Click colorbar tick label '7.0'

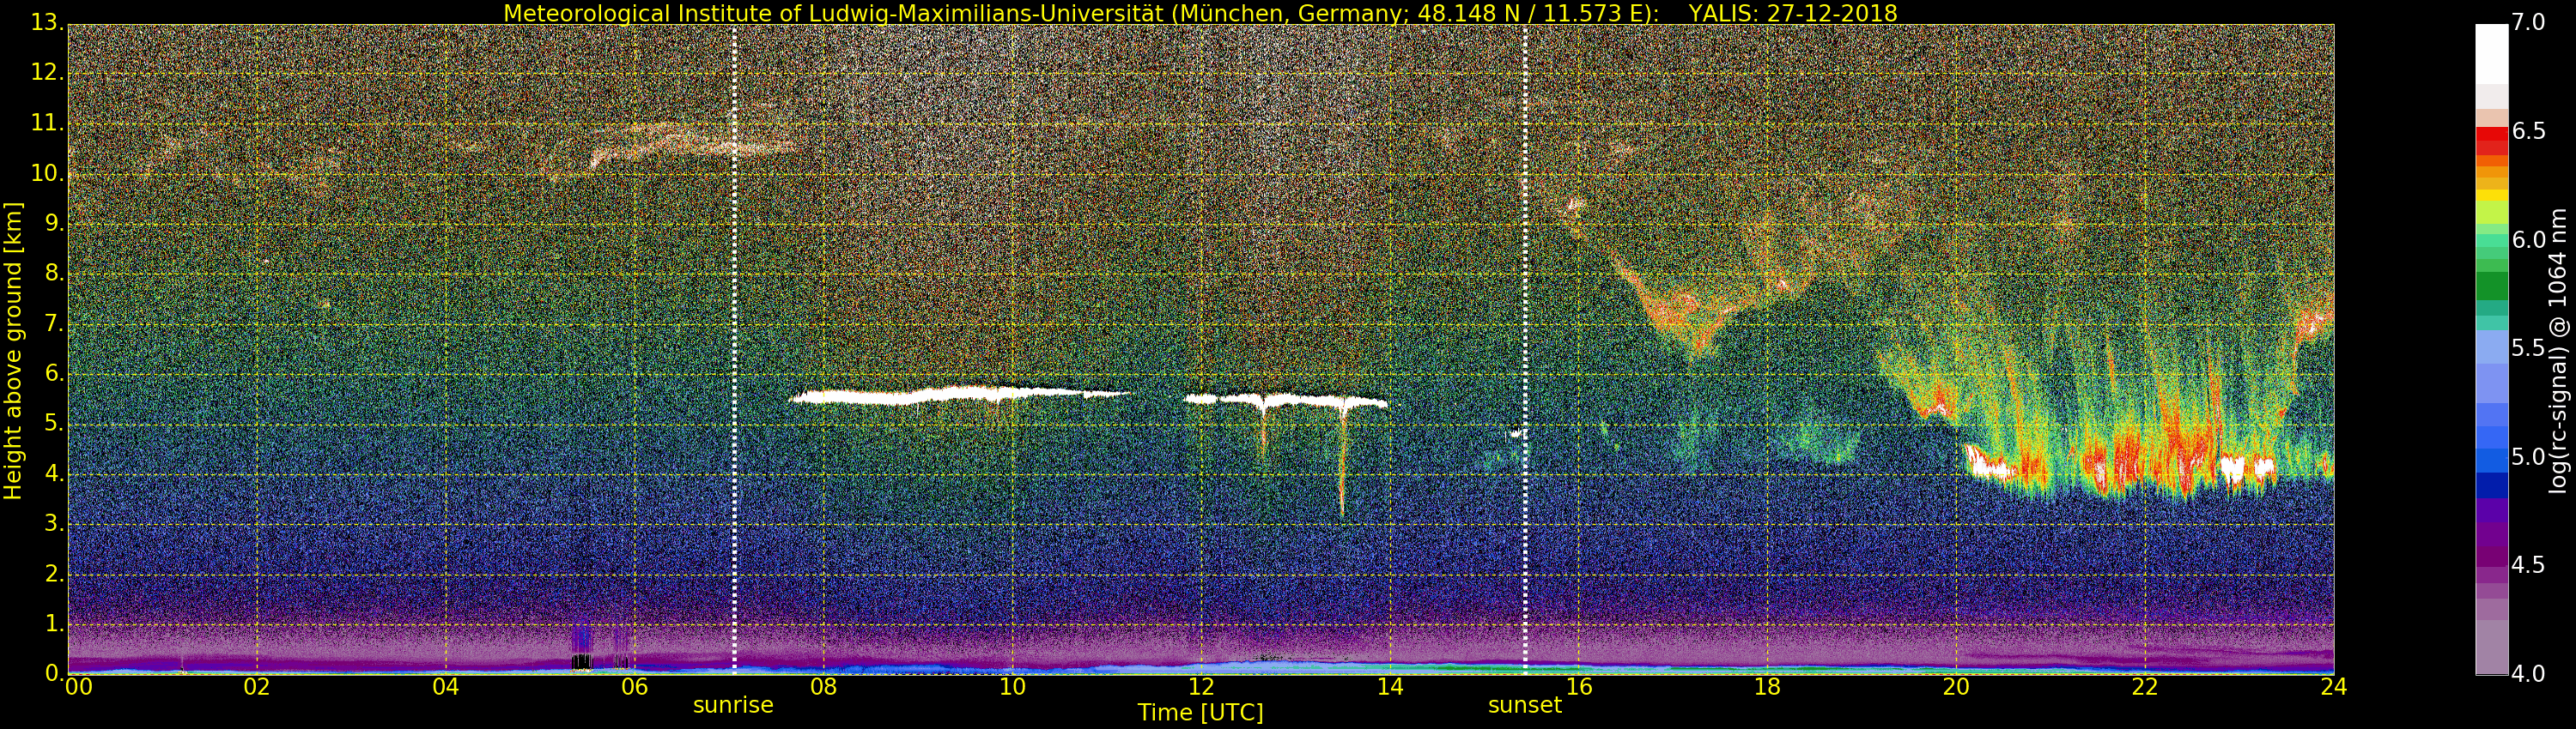coord(2528,23)
